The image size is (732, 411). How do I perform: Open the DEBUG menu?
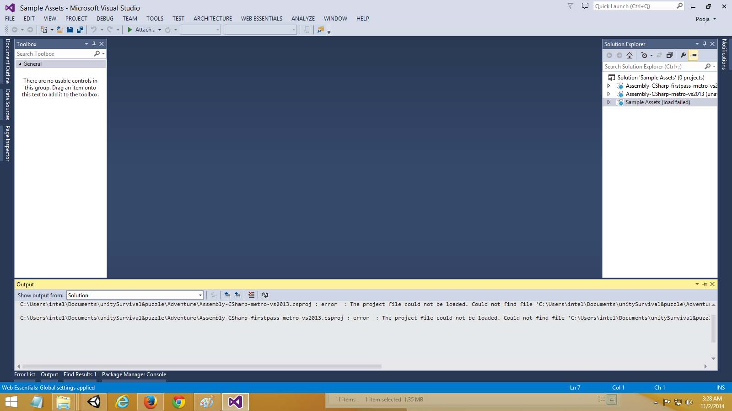pos(104,18)
